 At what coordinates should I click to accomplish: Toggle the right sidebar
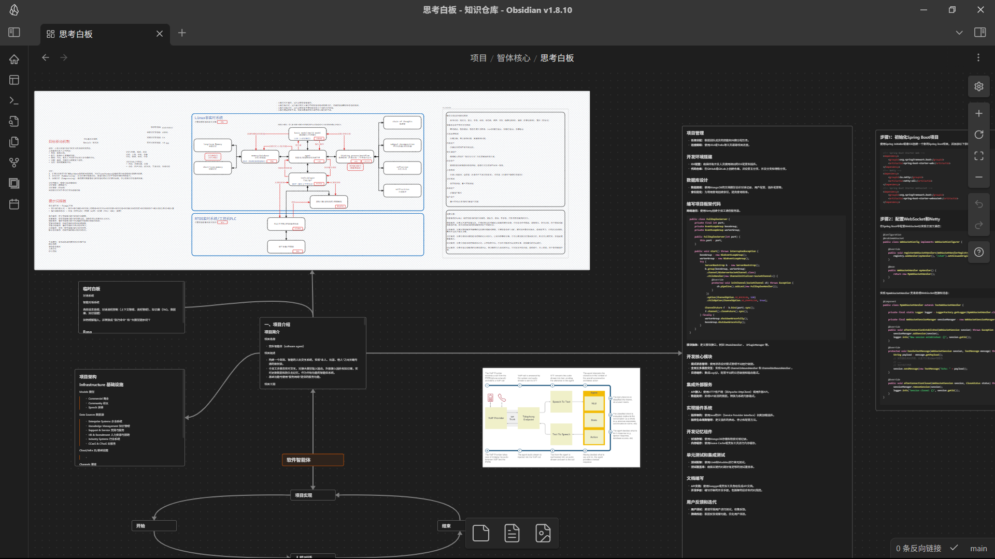979,33
